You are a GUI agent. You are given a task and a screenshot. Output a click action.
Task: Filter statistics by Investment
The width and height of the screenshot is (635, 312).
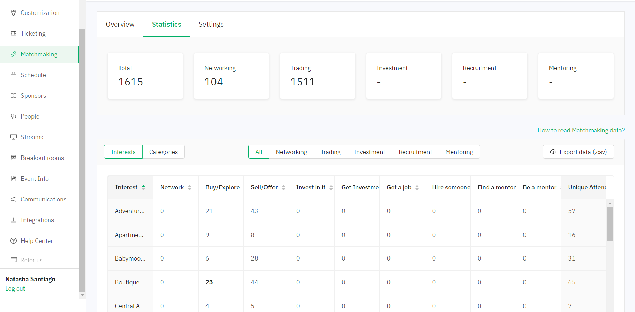tap(369, 152)
